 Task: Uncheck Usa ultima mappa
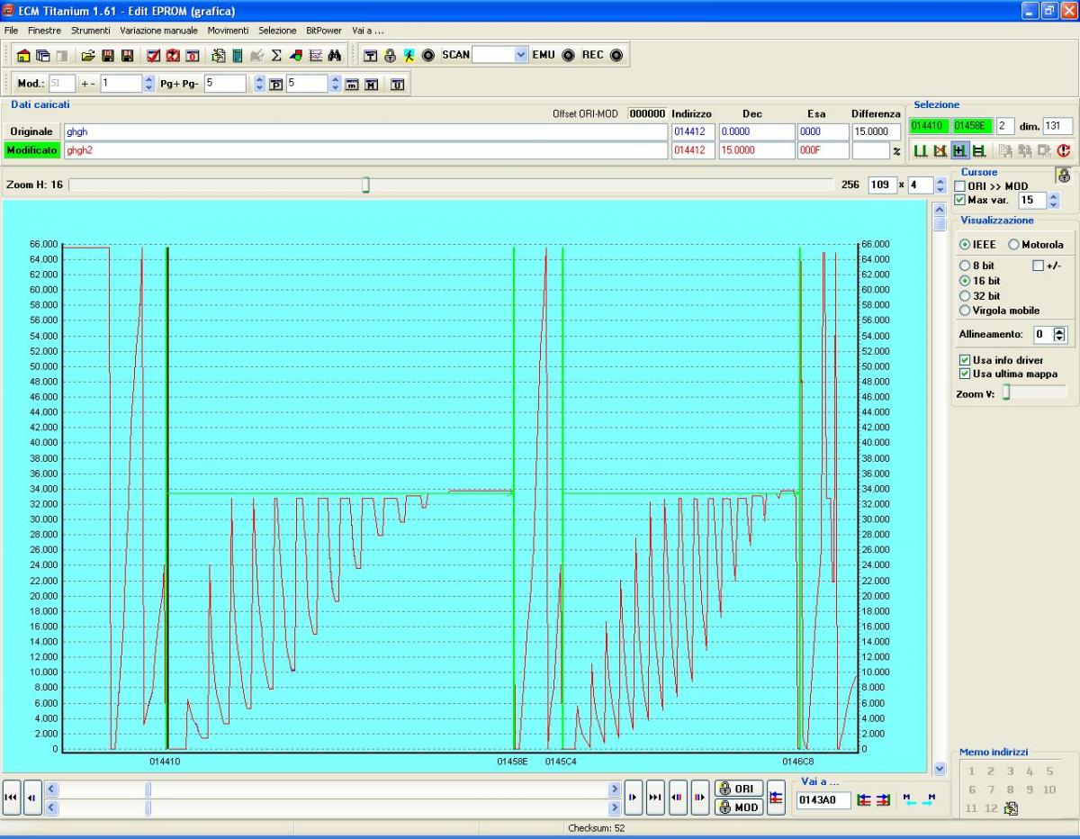click(966, 374)
